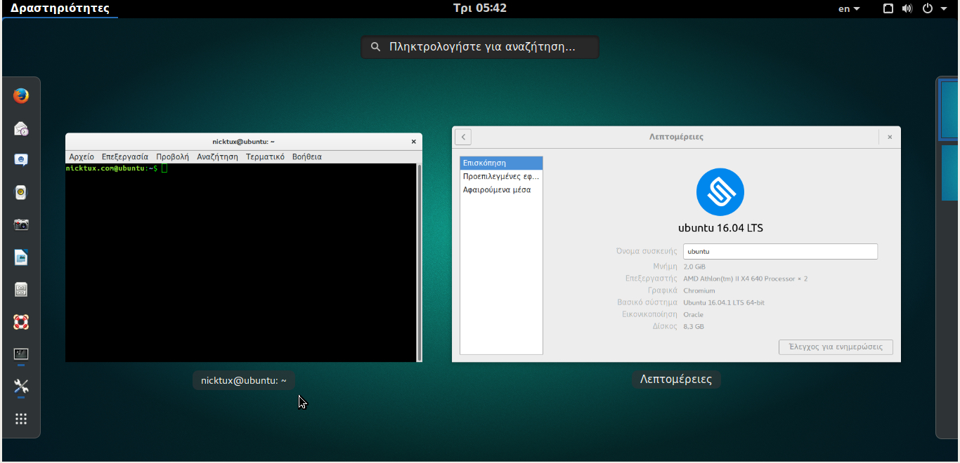
Task: Select Αφαιρούμενα μέσα in sidebar
Action: (497, 190)
